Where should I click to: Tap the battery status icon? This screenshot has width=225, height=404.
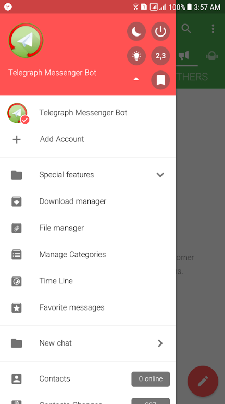point(190,7)
